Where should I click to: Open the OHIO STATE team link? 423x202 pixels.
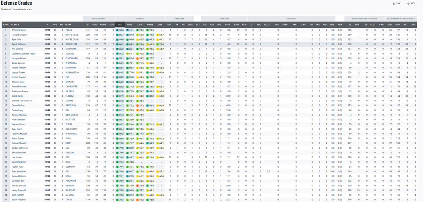(x=71, y=44)
